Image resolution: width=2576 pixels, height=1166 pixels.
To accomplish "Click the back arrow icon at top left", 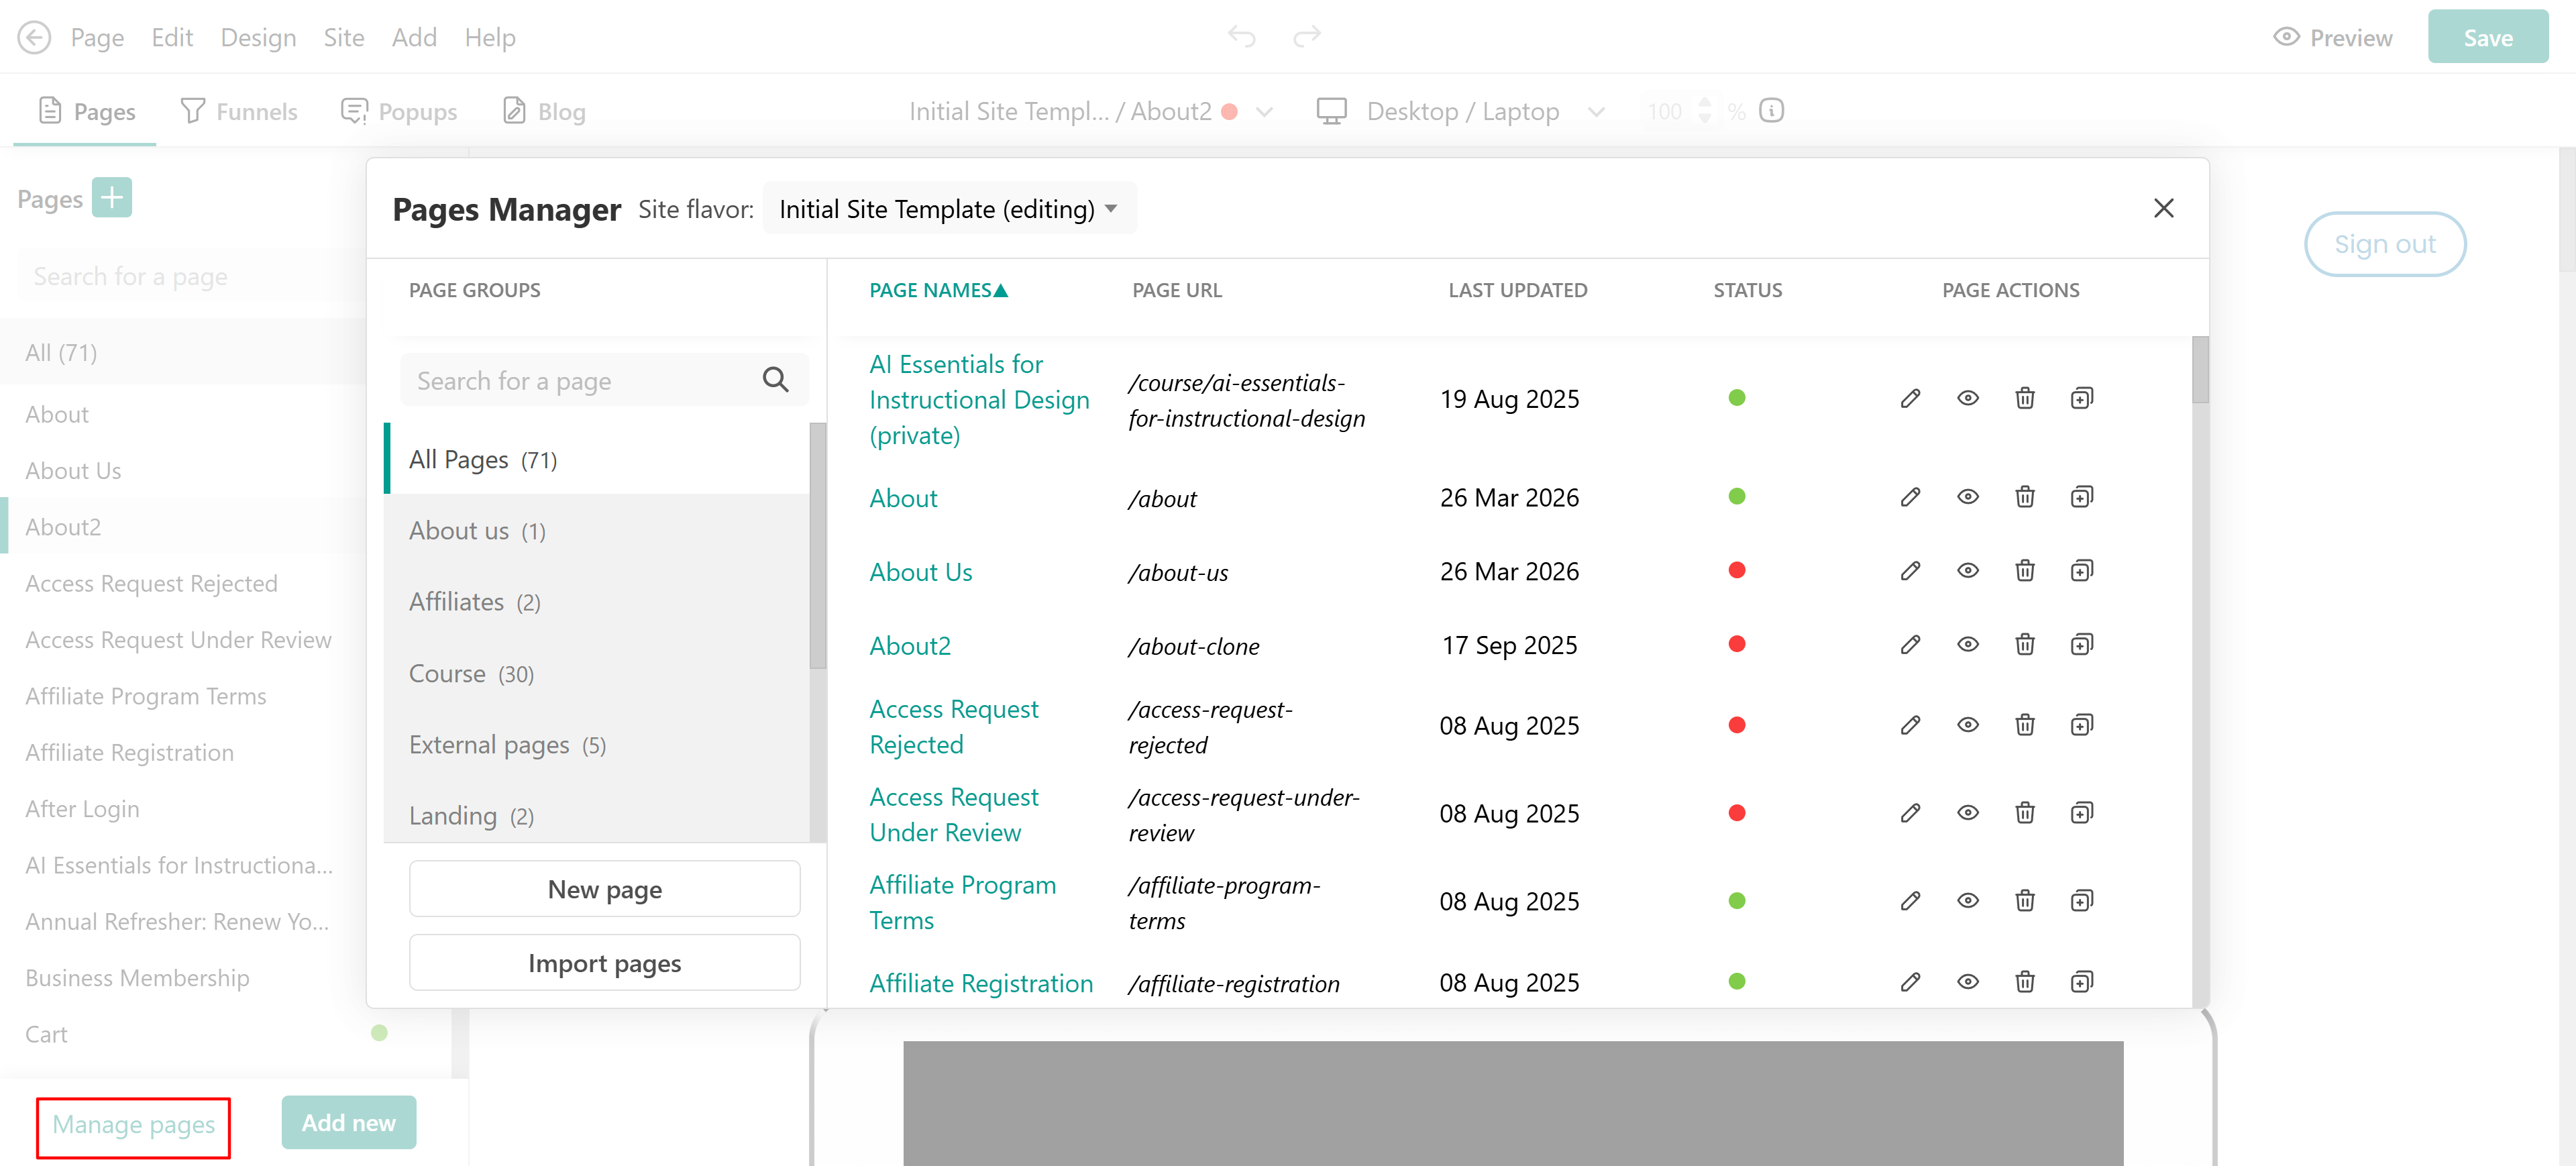I will coord(34,38).
